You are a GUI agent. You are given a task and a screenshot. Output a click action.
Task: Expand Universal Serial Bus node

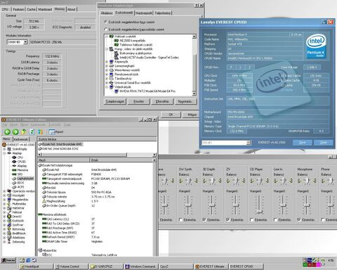(107, 83)
